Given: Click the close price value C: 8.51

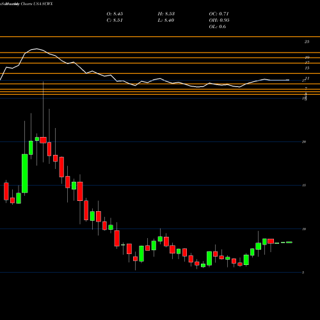Looking at the screenshot, I should [x=115, y=20].
